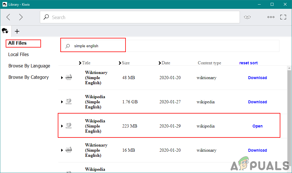The image size is (292, 173).
Task: Sort the list by Size column
Action: click(x=126, y=63)
